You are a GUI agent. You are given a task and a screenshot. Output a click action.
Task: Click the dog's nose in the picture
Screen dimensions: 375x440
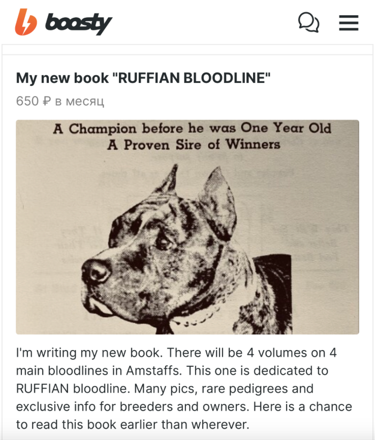[96, 271]
